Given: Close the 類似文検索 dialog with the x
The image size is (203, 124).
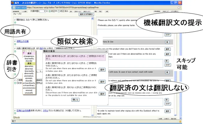Looking at the screenshot, I should pos(106,52).
